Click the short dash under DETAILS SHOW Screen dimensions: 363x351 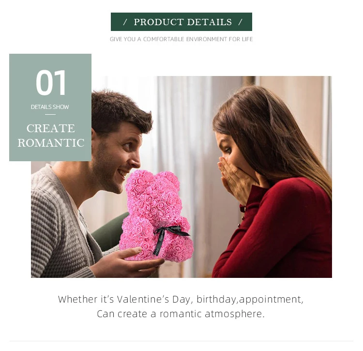(50, 114)
